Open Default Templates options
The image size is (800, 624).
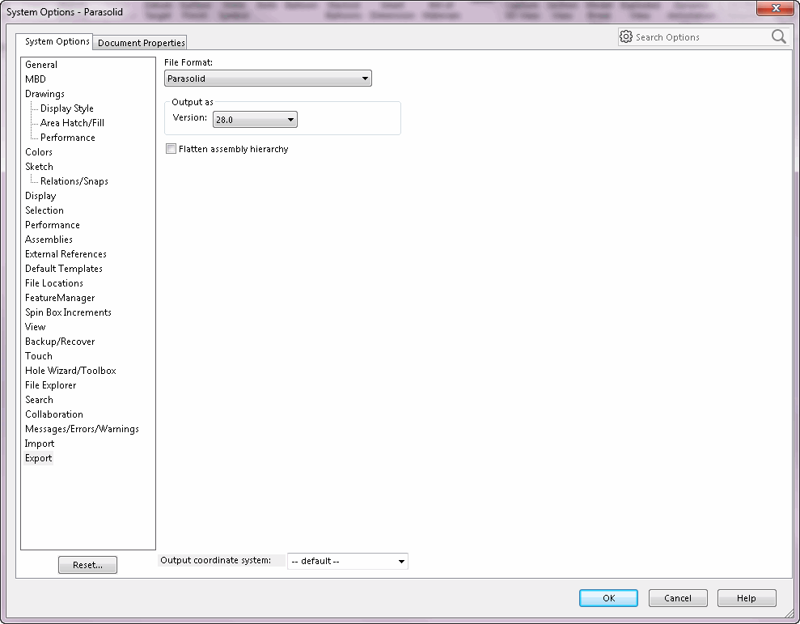click(x=64, y=269)
